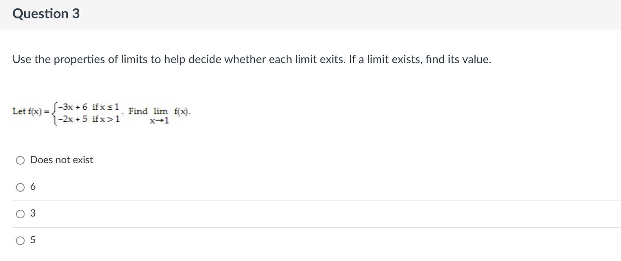Click the "Does not exist" answer label
The height and width of the screenshot is (261, 621).
point(61,160)
